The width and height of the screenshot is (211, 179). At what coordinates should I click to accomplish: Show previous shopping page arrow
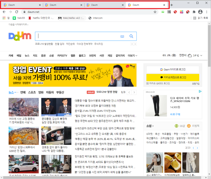pyautogui.click(x=193, y=148)
